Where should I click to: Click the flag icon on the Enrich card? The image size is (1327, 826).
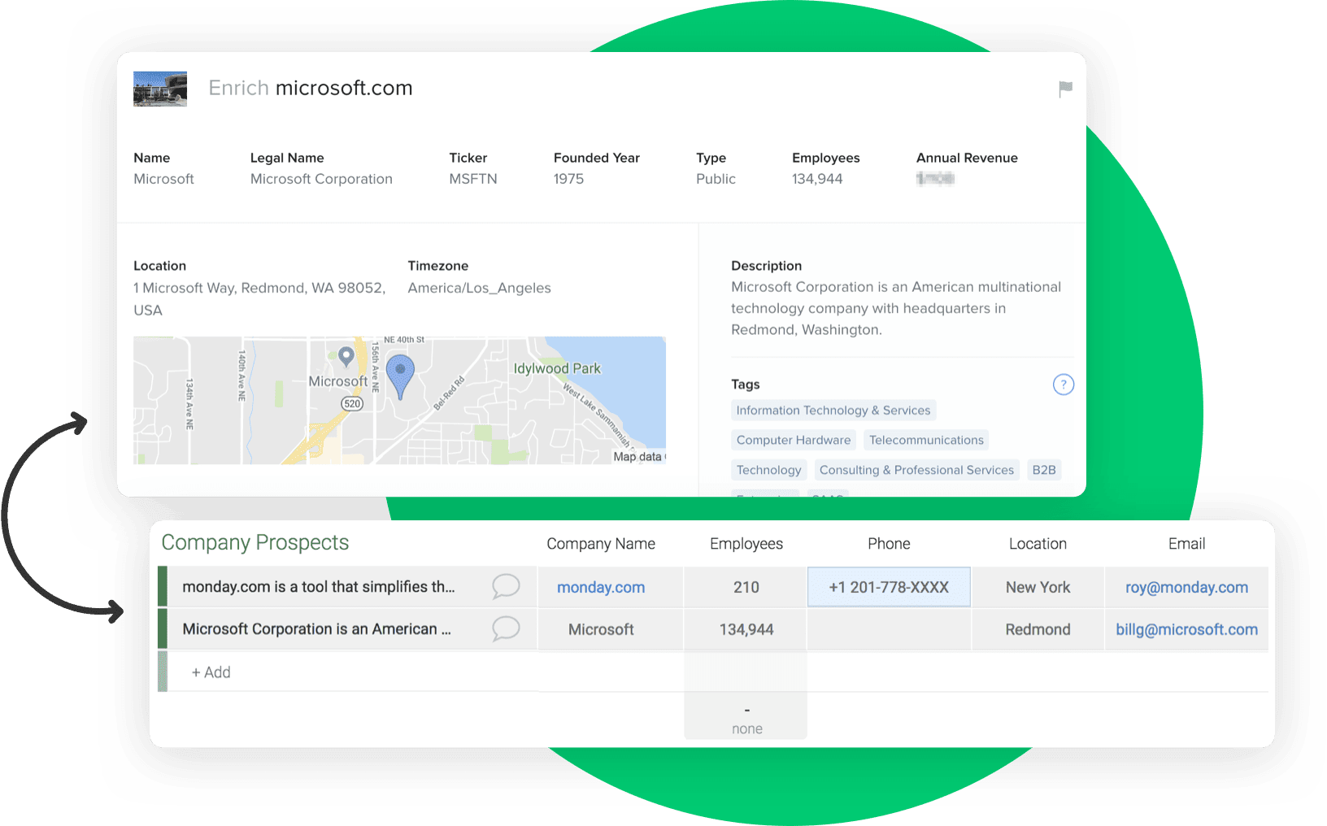[x=1065, y=89]
